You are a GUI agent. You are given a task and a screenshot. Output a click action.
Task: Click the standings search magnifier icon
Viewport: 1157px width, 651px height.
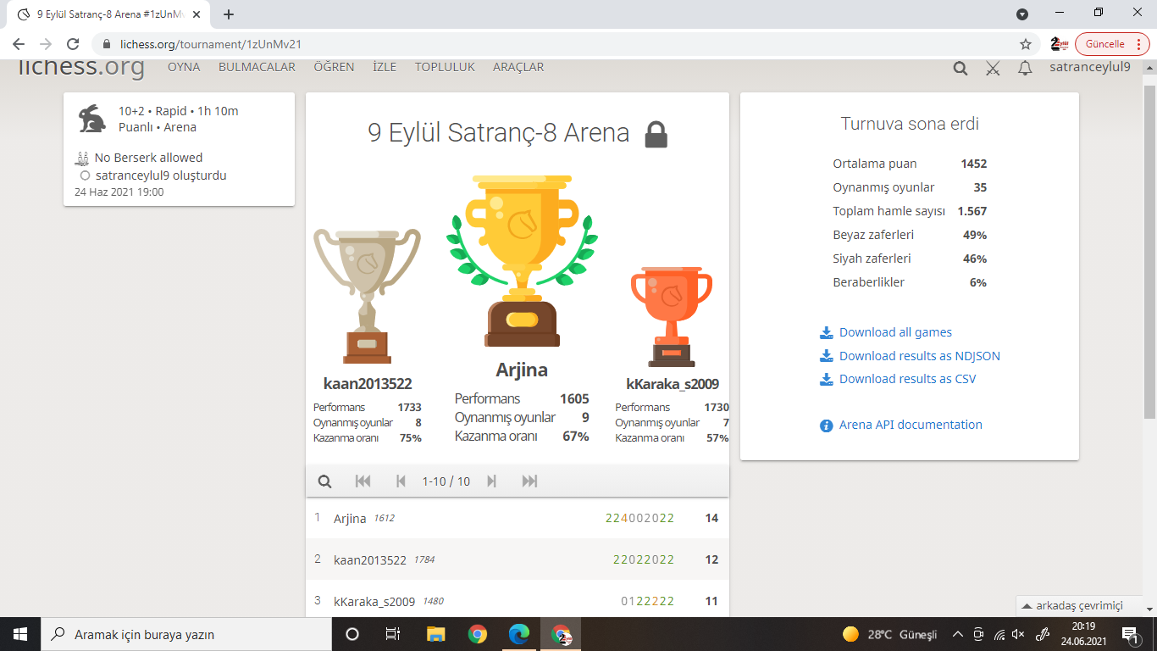point(324,481)
